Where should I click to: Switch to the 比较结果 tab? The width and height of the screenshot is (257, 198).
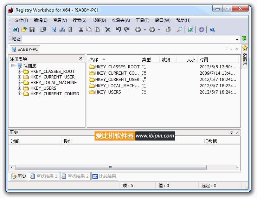point(104,176)
